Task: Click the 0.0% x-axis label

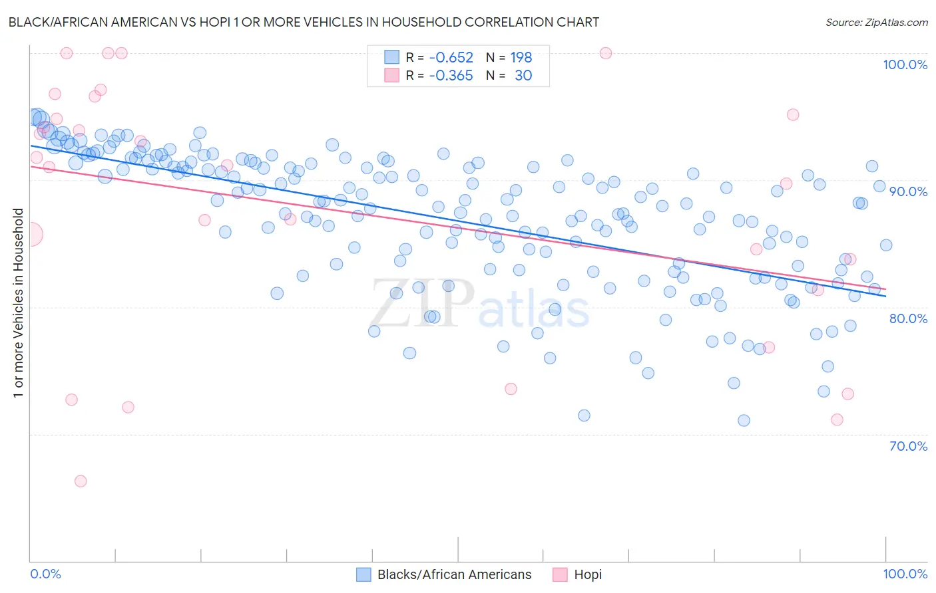Action: (46, 574)
